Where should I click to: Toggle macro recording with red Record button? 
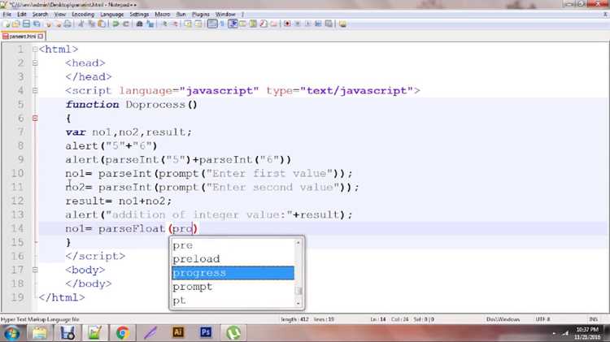click(287, 24)
